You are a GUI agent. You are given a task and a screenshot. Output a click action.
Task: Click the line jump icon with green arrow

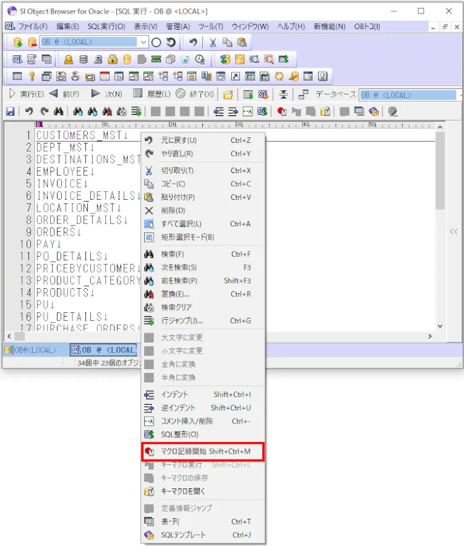(x=136, y=112)
